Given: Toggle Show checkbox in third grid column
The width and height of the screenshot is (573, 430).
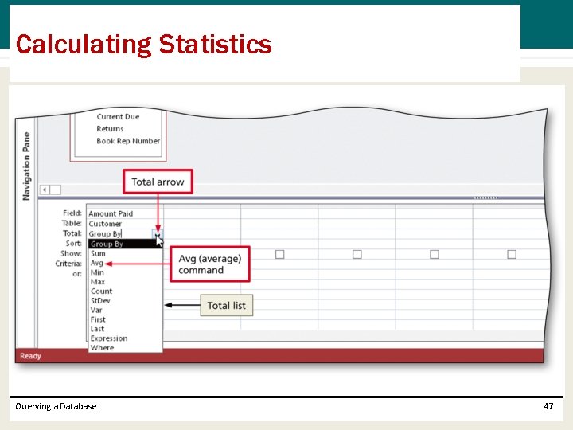Looking at the screenshot, I should coord(279,254).
